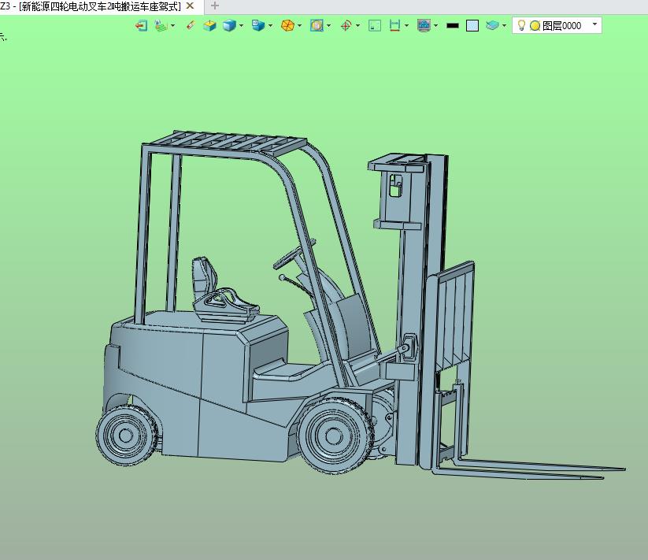Image resolution: width=648 pixels, height=560 pixels.
Task: Close the forklift document tab
Action: point(190,6)
